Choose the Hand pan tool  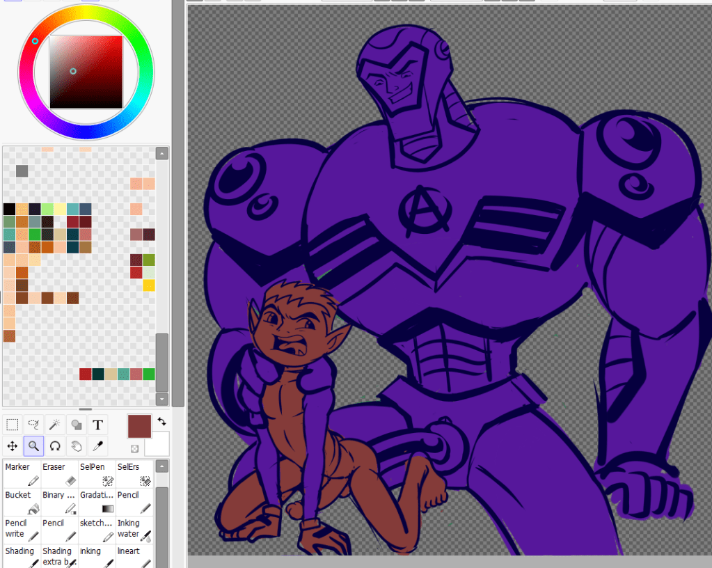click(x=77, y=446)
